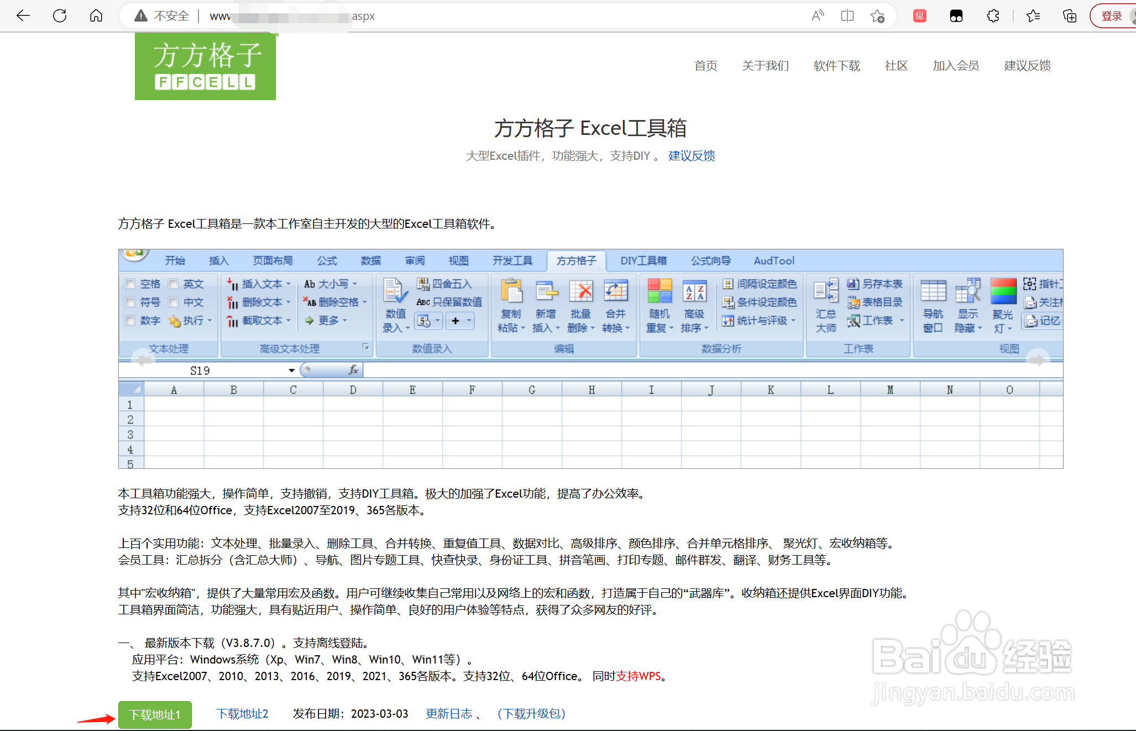This screenshot has width=1136, height=731.
Task: Expand the 插入文本 dropdown
Action: tap(288, 284)
